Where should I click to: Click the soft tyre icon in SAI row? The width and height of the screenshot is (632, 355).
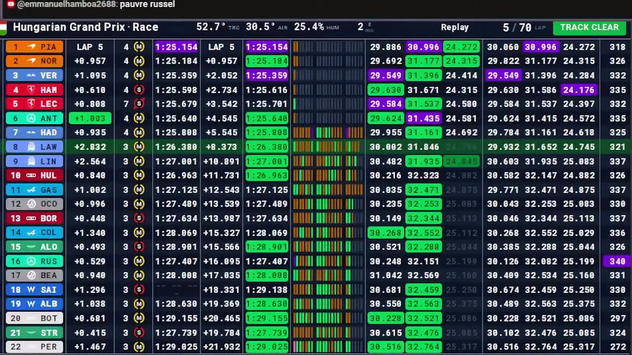(139, 290)
